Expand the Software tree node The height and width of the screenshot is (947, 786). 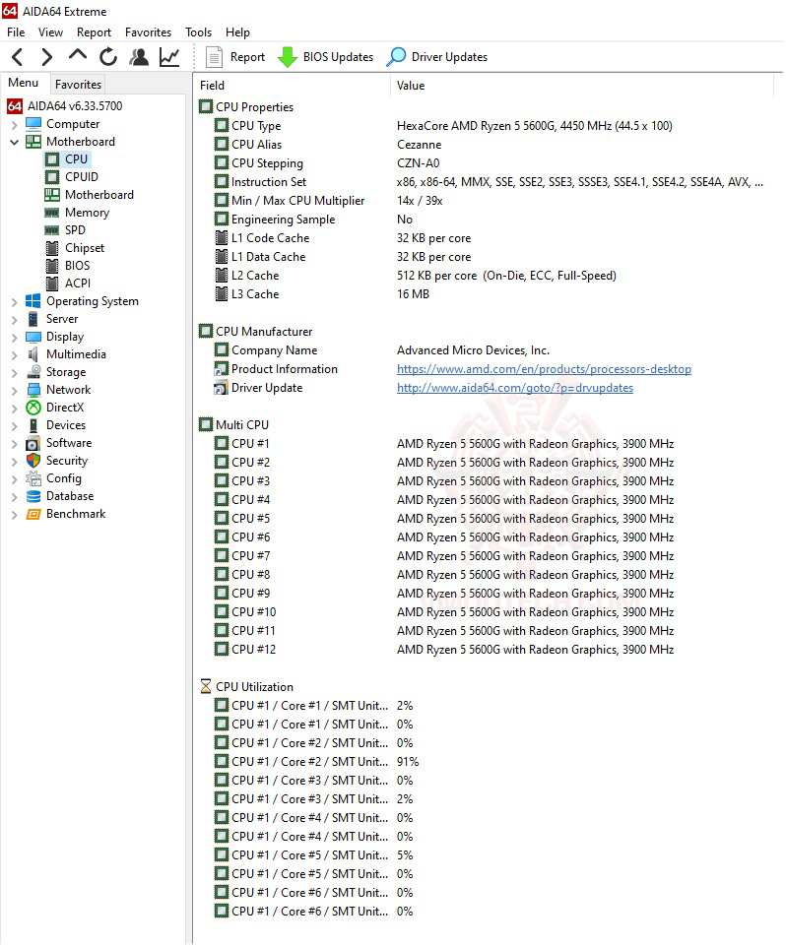pyautogui.click(x=15, y=443)
